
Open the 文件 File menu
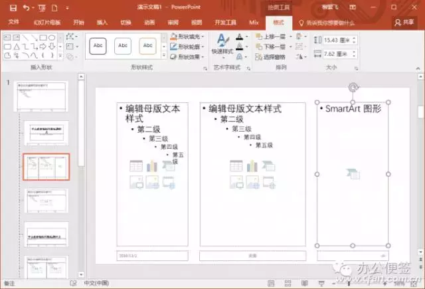click(x=13, y=22)
